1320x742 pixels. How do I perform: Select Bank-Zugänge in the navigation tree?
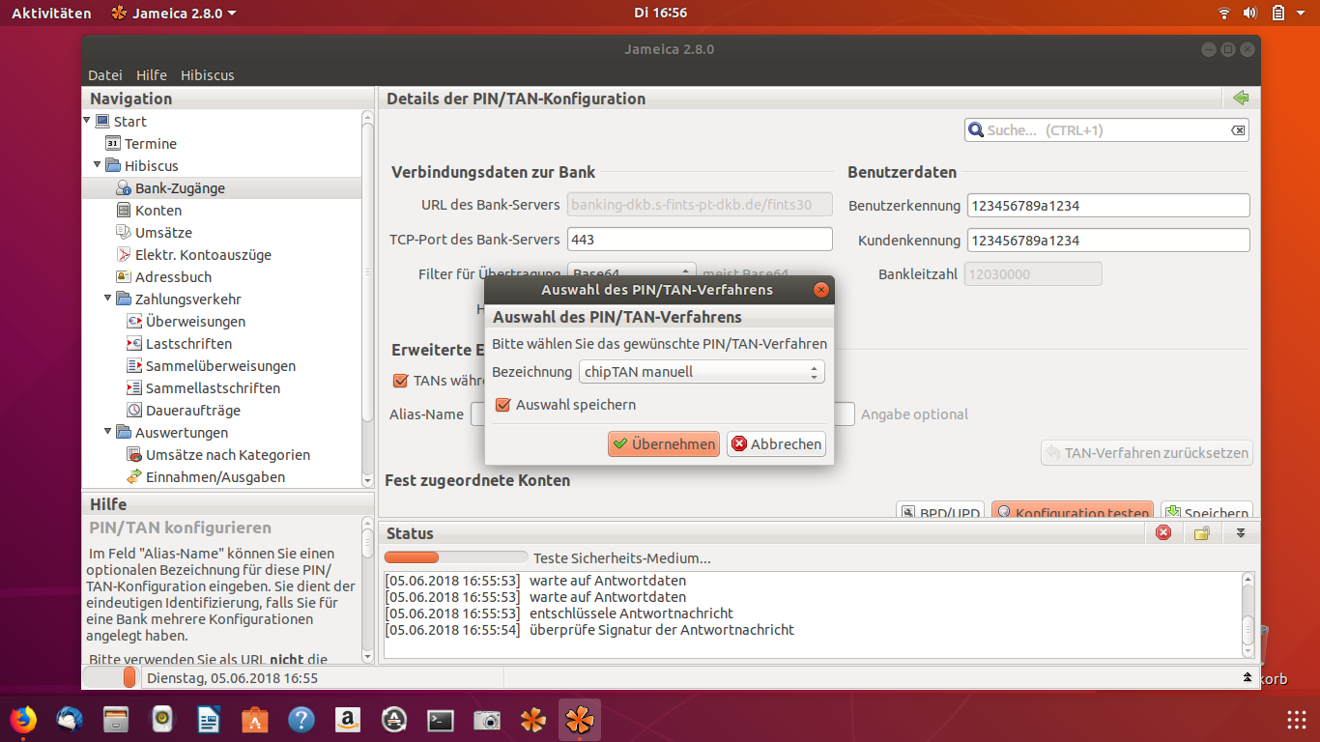point(170,187)
